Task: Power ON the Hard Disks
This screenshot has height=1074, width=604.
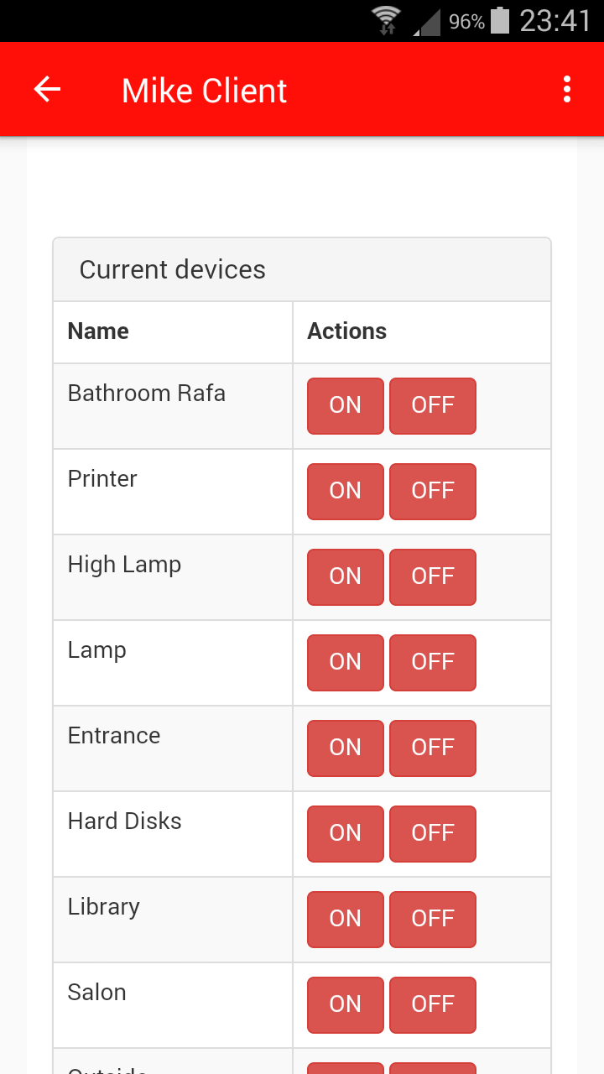Action: coord(345,833)
